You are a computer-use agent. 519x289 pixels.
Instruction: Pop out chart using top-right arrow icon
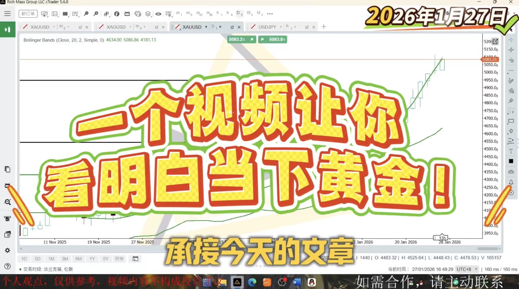495,41
